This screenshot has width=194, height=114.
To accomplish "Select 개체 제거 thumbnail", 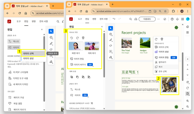I will coord(92,46).
